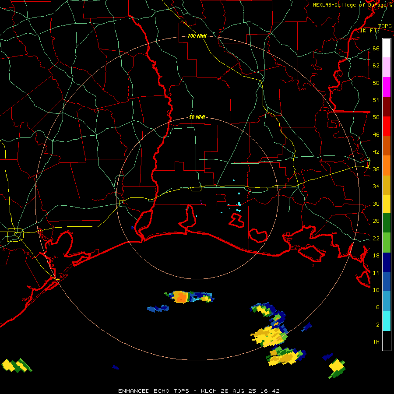
Task: Click the navy blue legend swatch
Action: point(387,262)
